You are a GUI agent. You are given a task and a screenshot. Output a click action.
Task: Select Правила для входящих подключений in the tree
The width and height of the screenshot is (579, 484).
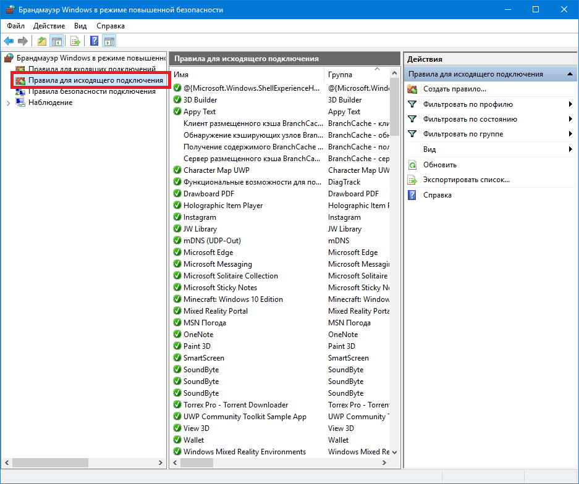[92, 69]
